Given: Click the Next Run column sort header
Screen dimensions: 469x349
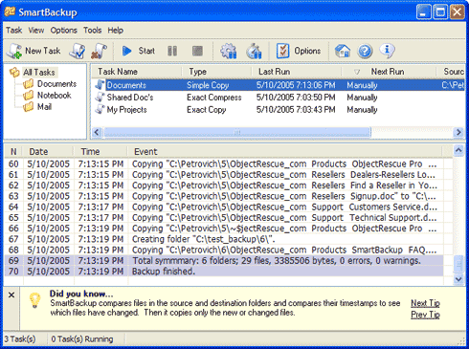Looking at the screenshot, I should [388, 72].
